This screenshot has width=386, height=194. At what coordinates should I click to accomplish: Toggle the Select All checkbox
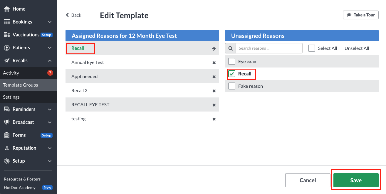(x=312, y=48)
